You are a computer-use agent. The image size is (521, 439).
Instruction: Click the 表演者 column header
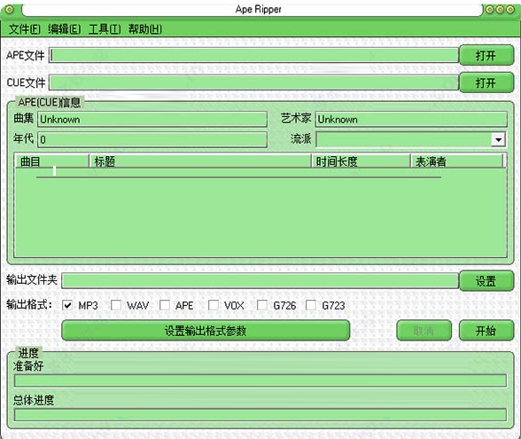pyautogui.click(x=457, y=161)
